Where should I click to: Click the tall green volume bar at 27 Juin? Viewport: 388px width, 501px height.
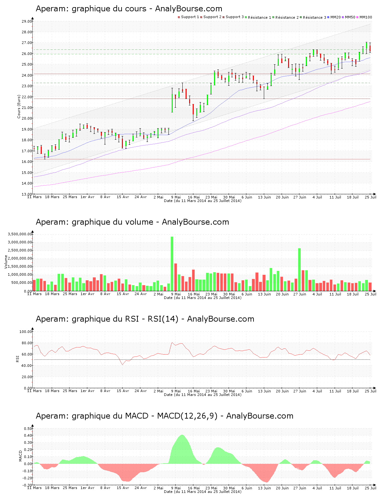[299, 270]
